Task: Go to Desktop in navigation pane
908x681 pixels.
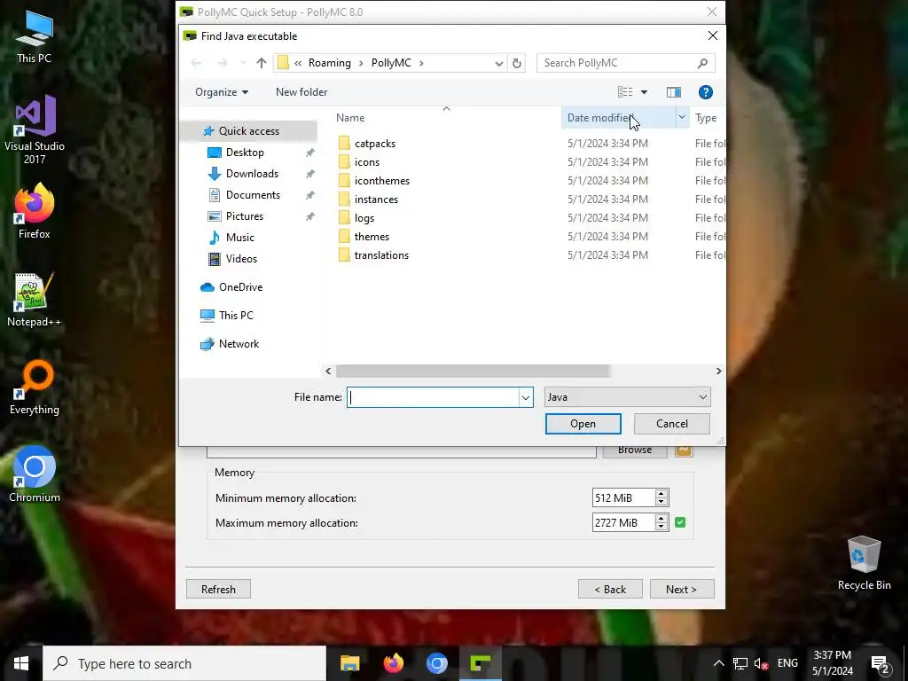Action: (x=245, y=153)
